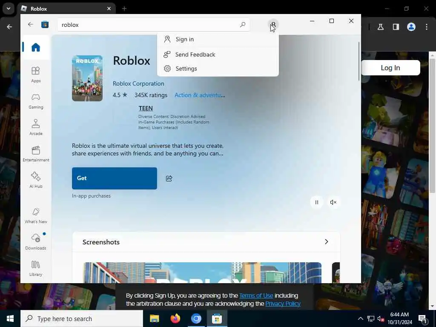The height and width of the screenshot is (327, 436).
Task: Open Action & adventure category link
Action: (200, 95)
